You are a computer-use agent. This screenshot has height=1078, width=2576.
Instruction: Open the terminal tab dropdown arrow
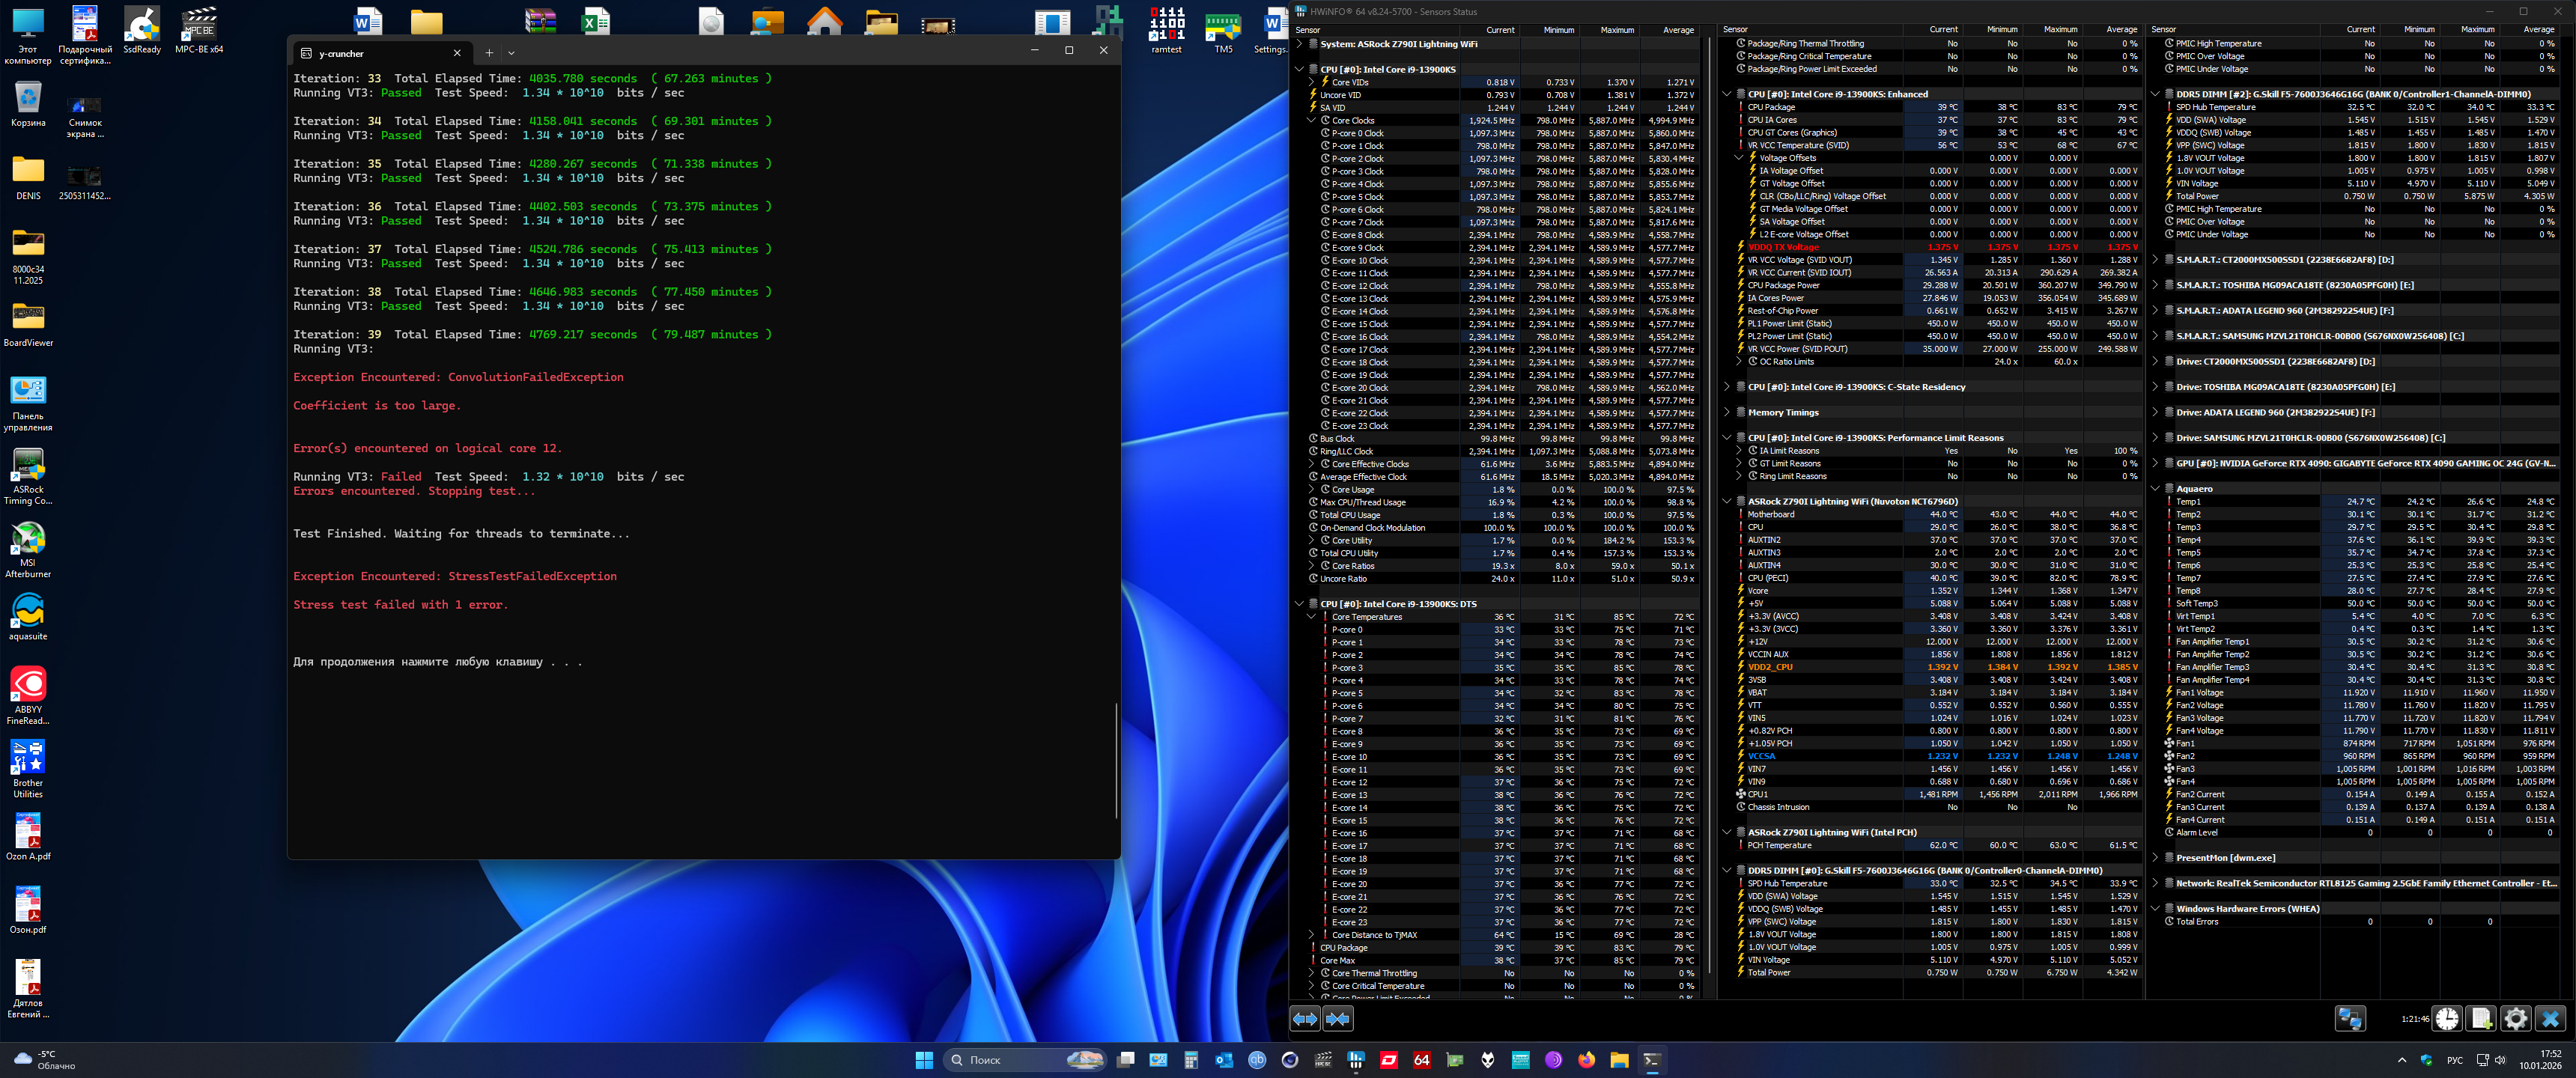click(511, 53)
